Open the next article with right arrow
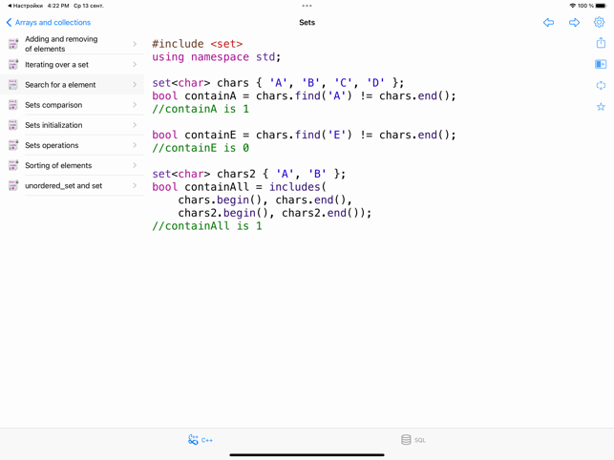The image size is (614, 460). (574, 22)
